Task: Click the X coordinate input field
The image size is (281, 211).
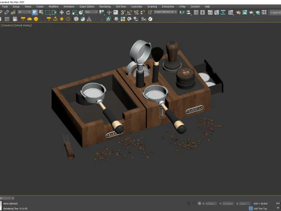Action: 211,203
